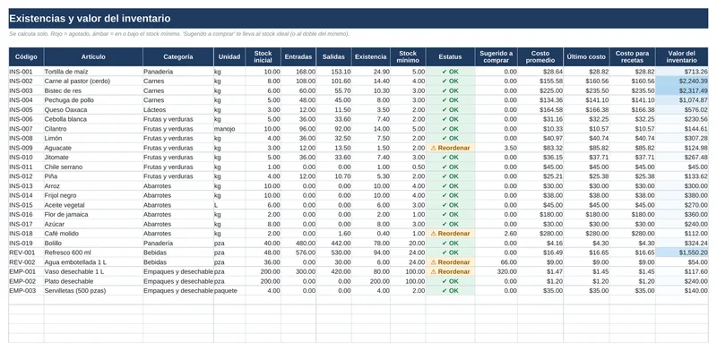Click the 'Bolillo' article cell
The image size is (717, 351).
pyautogui.click(x=93, y=244)
